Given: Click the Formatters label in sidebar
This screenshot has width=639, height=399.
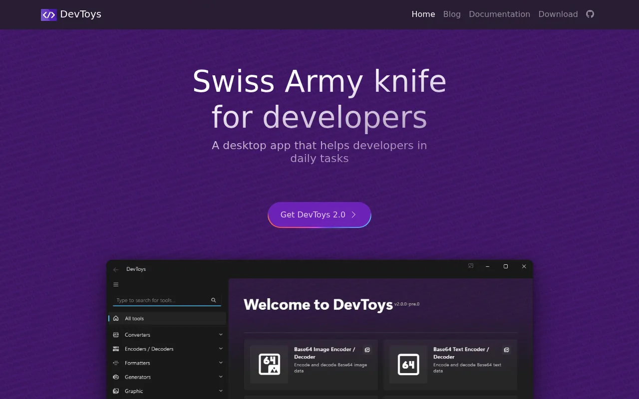Looking at the screenshot, I should [137, 363].
